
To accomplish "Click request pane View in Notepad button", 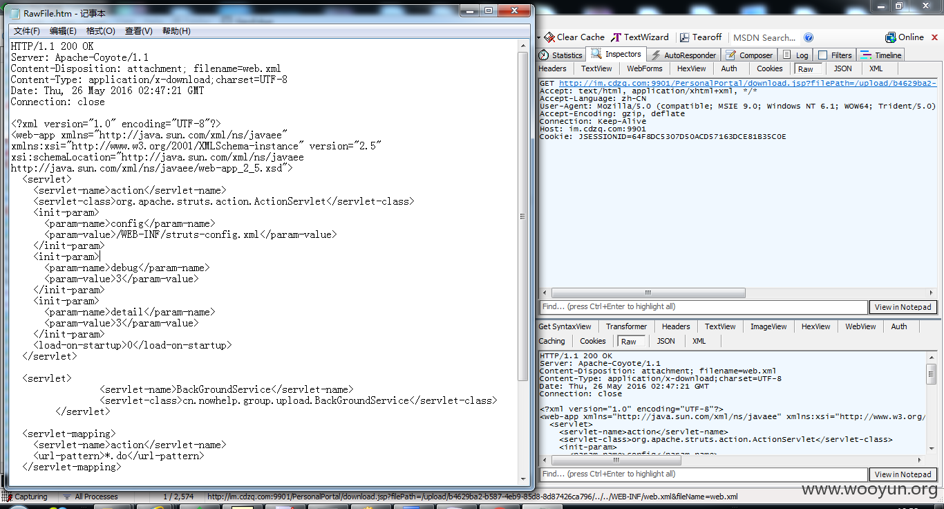I will (x=903, y=307).
